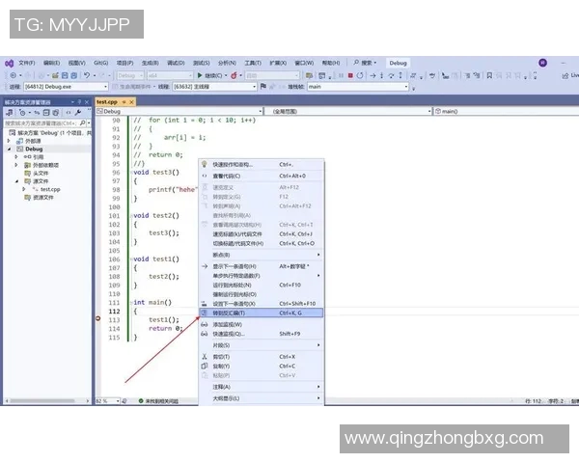Choose 运行到光标处(N) in context menu
Image resolution: width=579 pixels, height=463 pixels.
click(x=232, y=285)
